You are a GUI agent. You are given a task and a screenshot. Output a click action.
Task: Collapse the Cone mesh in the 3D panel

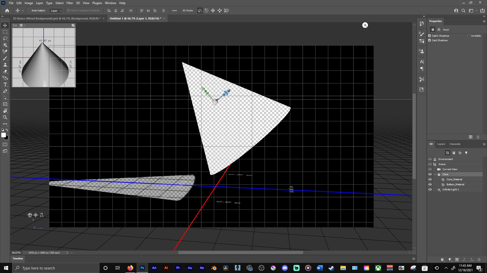pos(436,174)
